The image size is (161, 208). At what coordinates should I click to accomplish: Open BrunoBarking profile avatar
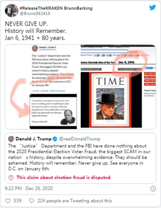(12, 10)
